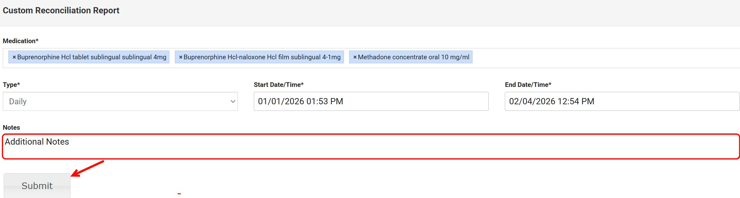Select the Buprenorphine Hcl-naloxone film tag text
The width and height of the screenshot is (740, 198).
262,57
